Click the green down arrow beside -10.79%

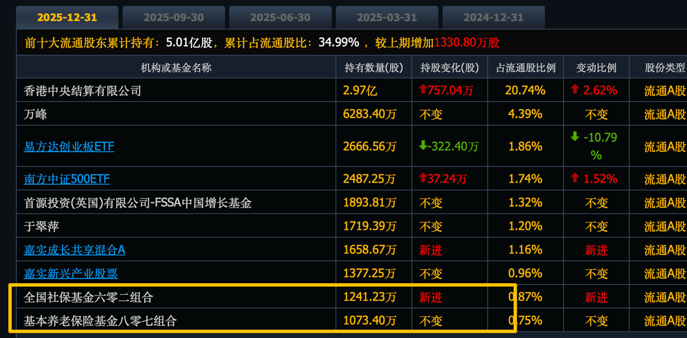[575, 137]
